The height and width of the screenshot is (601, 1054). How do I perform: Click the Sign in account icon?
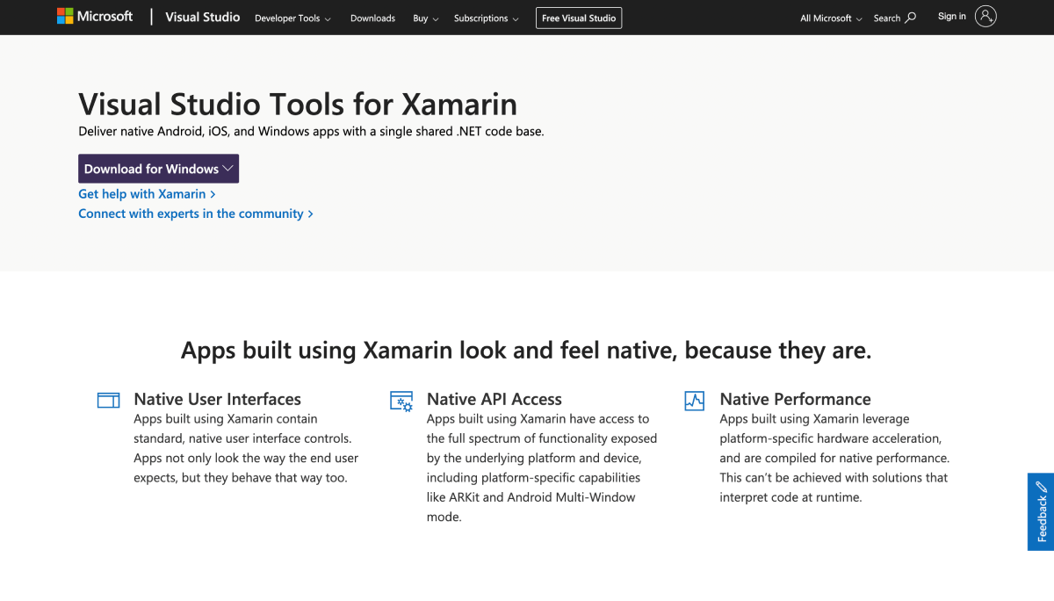click(985, 17)
